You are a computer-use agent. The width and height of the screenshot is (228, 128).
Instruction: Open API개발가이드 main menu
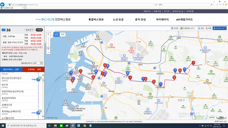[x=184, y=19]
